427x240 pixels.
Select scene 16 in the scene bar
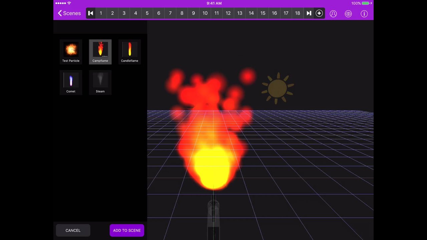pos(274,13)
